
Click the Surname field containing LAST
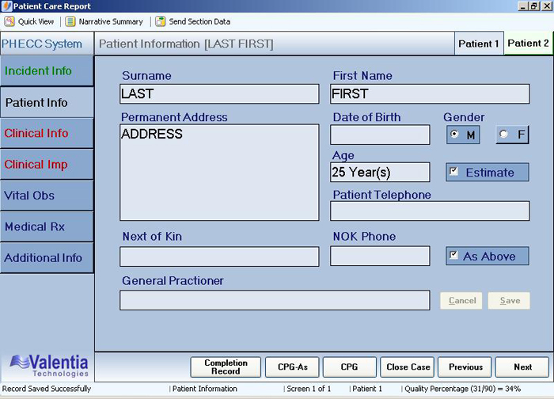pos(219,94)
